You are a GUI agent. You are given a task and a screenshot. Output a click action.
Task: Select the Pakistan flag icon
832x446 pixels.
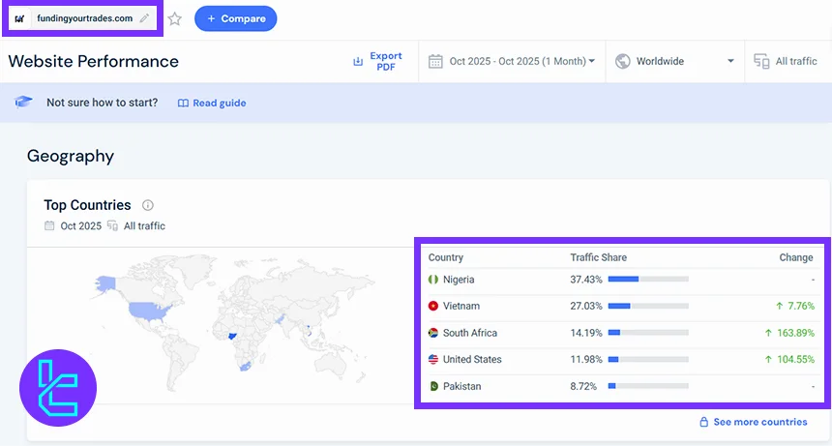tap(433, 387)
